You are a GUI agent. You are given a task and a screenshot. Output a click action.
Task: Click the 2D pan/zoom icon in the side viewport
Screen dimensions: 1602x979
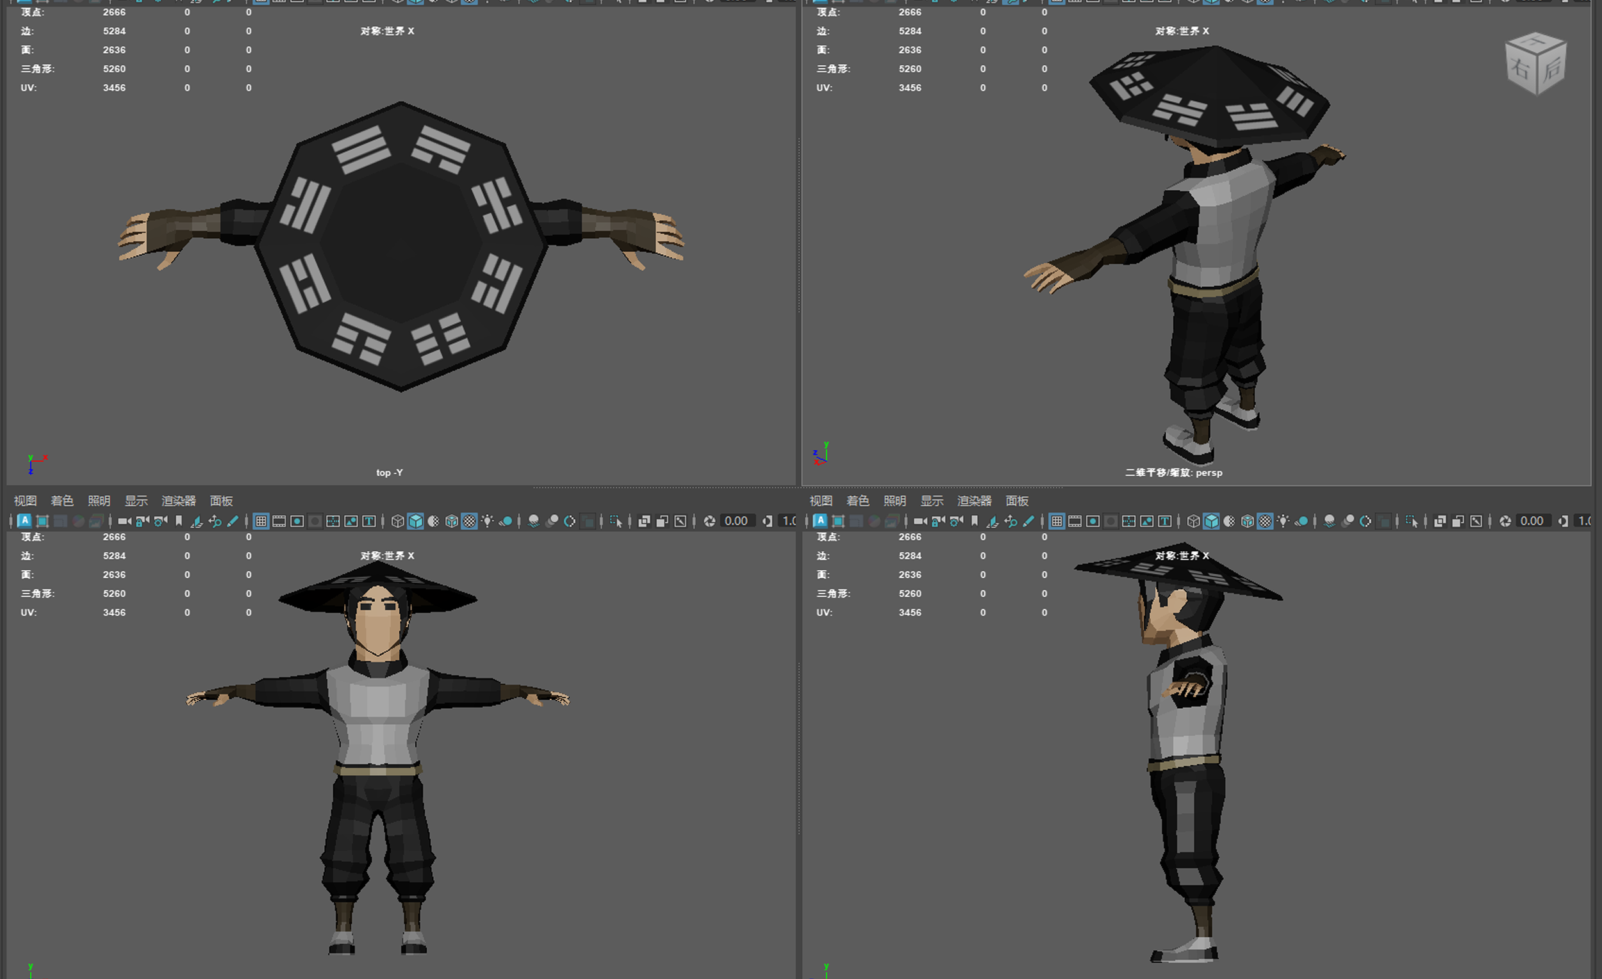pyautogui.click(x=1011, y=521)
